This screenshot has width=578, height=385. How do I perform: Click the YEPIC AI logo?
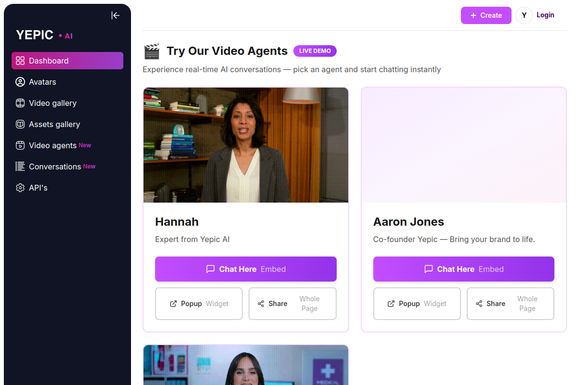[x=44, y=35]
